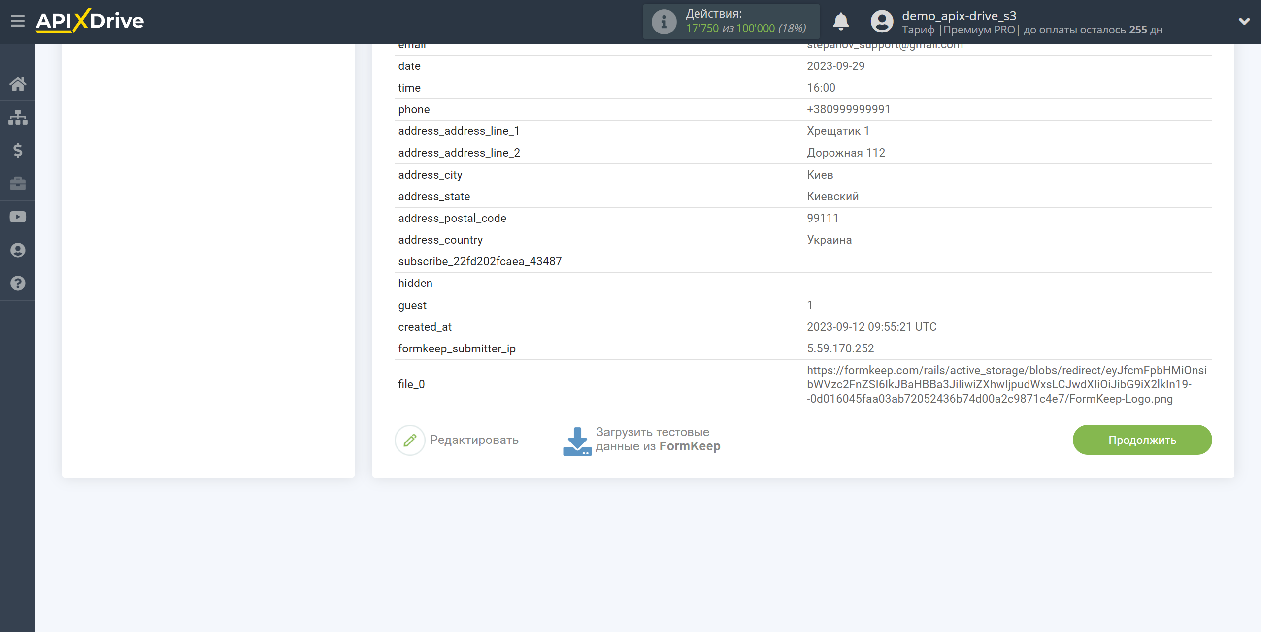
Task: Open video tutorials YouTube icon
Action: 18,217
